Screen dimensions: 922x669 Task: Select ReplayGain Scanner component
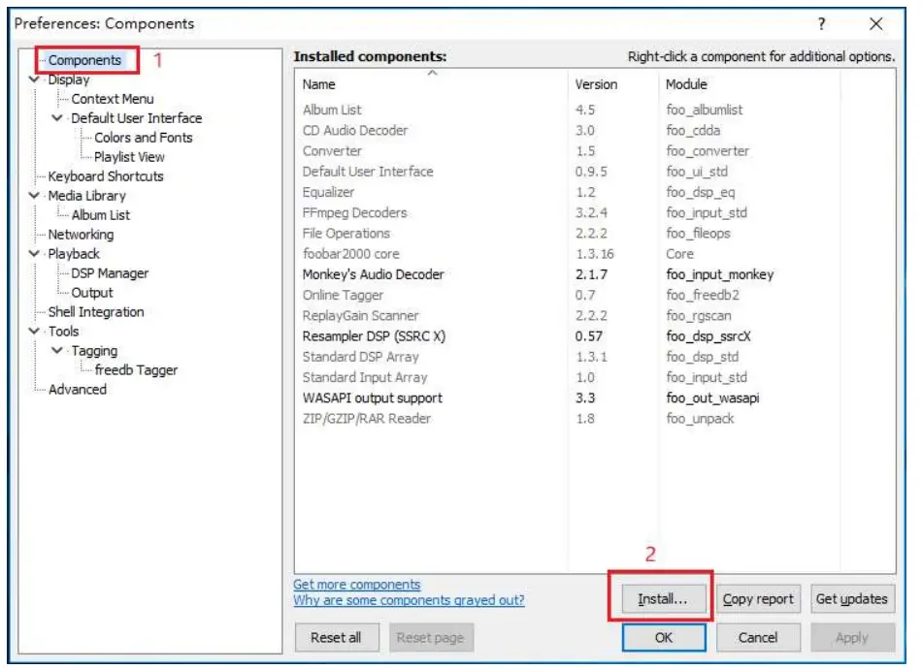pos(595,315)
